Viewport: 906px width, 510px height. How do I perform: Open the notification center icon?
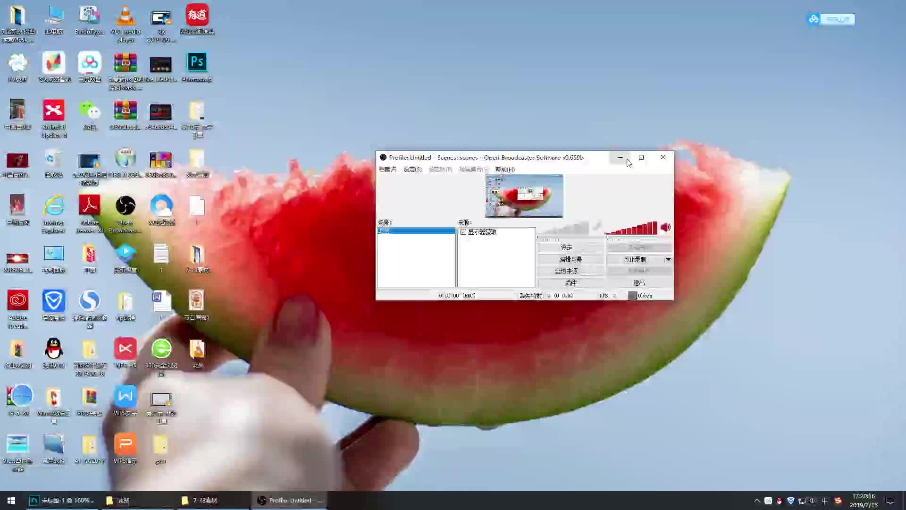890,501
